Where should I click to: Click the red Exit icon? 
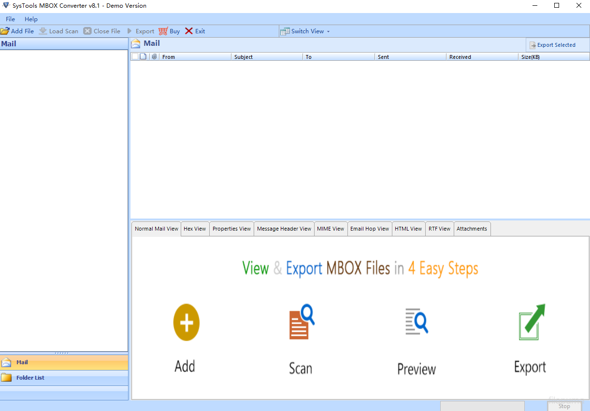[x=189, y=31]
